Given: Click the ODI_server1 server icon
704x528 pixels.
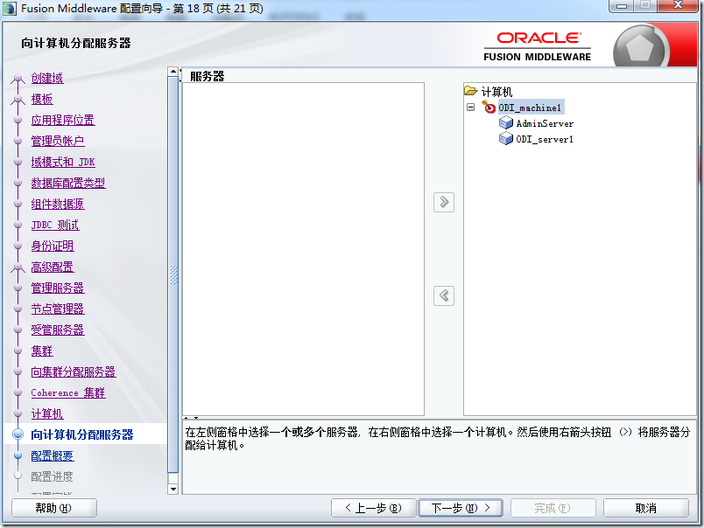Looking at the screenshot, I should coord(506,139).
